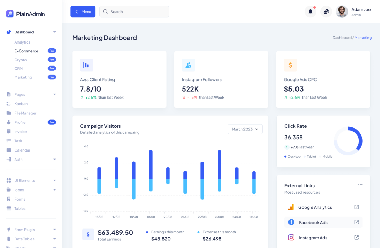This screenshot has width=380, height=248.
Task: Open Google Analytics external link icon
Action: pyautogui.click(x=356, y=207)
